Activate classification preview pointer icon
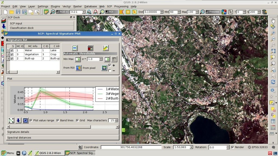 click(x=224, y=12)
